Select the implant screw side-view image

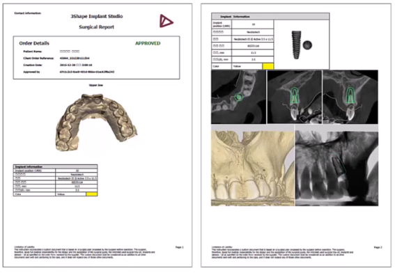click(296, 45)
